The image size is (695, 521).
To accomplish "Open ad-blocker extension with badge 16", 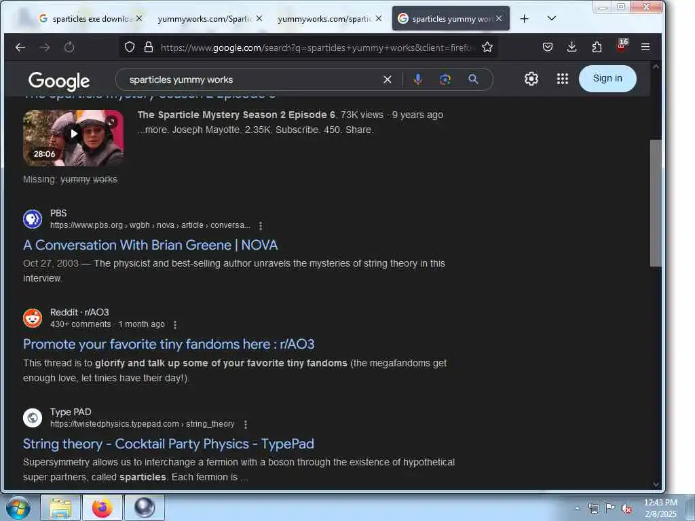I will (x=622, y=45).
